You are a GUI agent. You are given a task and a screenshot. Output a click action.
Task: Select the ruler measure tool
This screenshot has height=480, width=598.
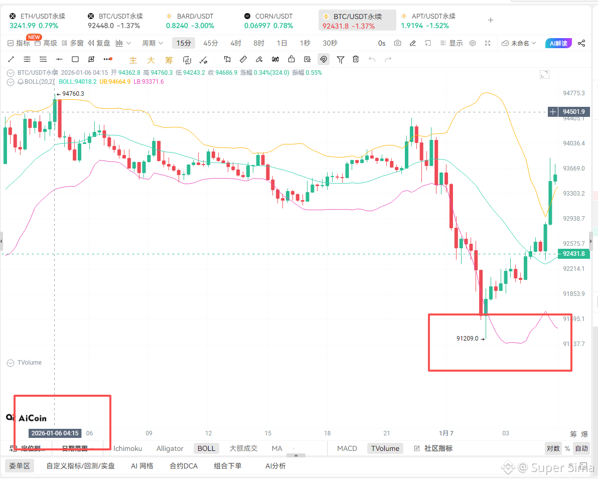tap(243, 59)
